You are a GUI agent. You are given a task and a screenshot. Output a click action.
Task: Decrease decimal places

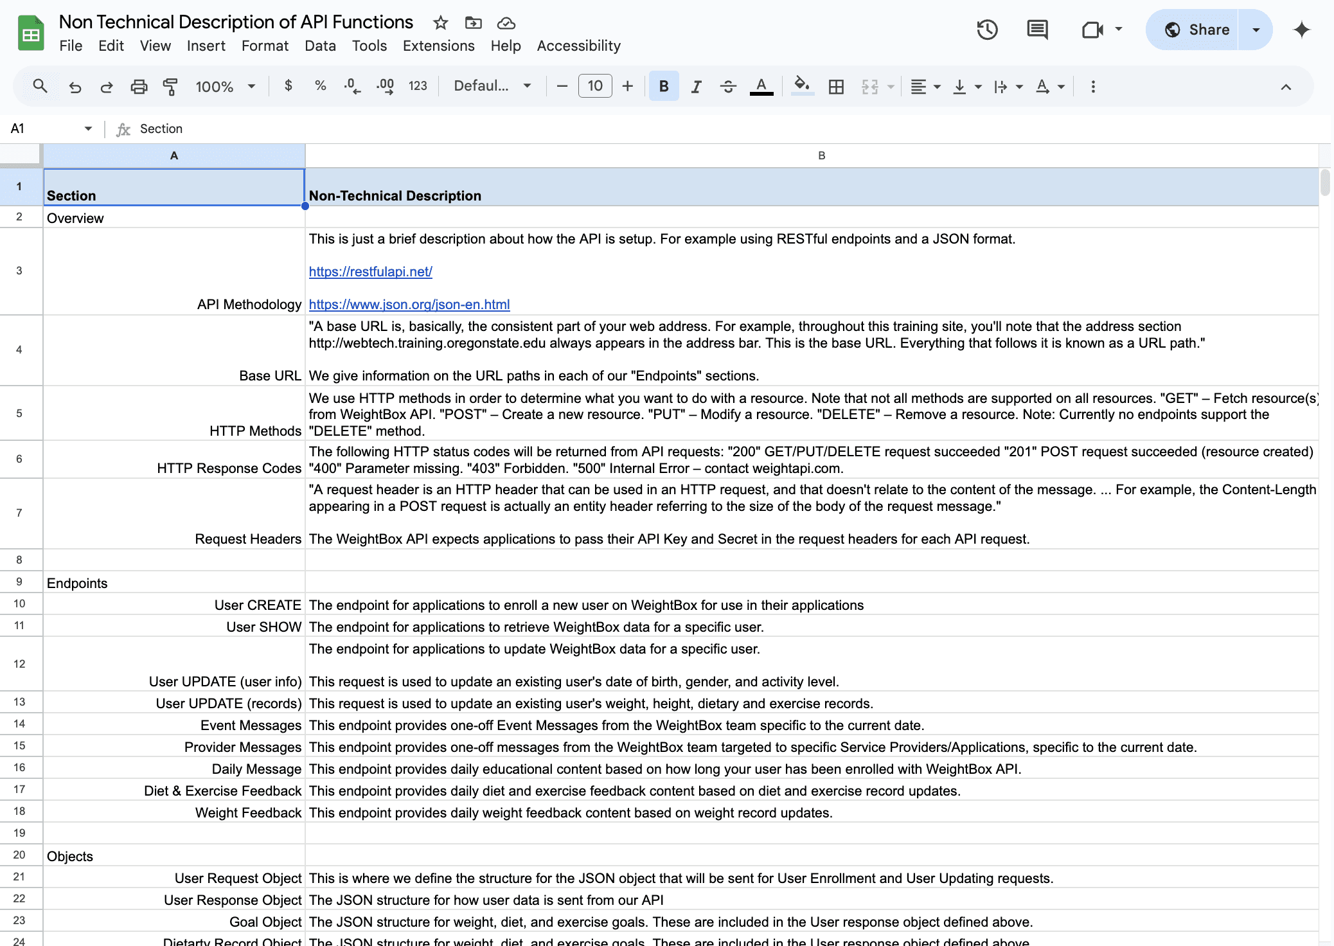point(352,85)
